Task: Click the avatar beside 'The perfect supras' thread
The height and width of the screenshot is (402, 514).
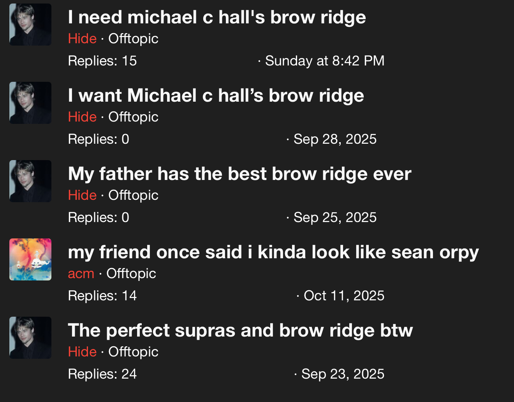Action: tap(30, 338)
